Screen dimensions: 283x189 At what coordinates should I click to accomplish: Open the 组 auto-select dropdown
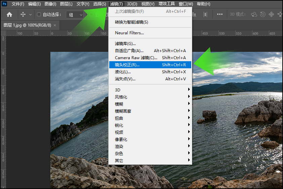(x=75, y=15)
